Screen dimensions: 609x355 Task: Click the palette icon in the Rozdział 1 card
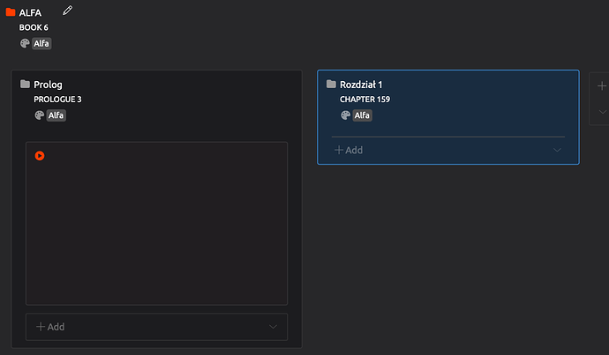tap(345, 115)
